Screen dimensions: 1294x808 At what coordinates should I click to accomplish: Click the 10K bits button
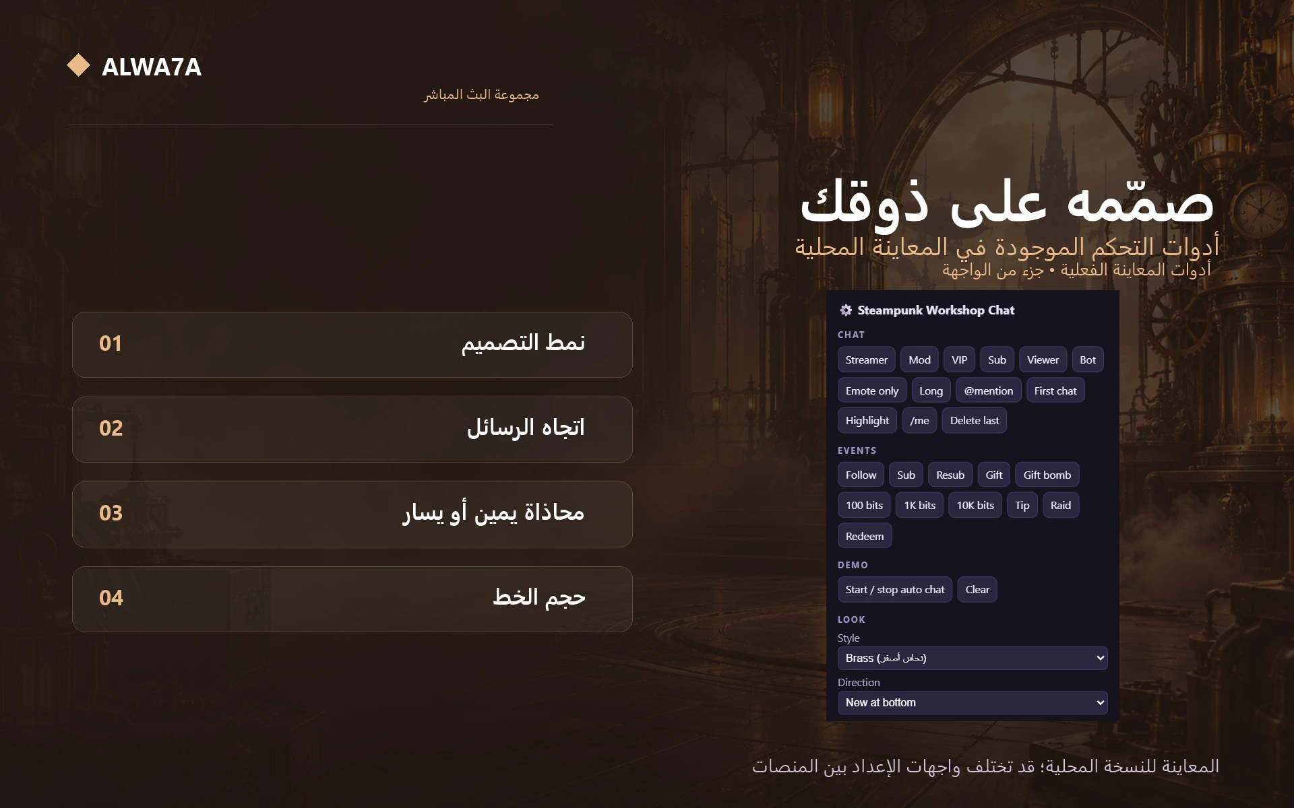(x=975, y=506)
